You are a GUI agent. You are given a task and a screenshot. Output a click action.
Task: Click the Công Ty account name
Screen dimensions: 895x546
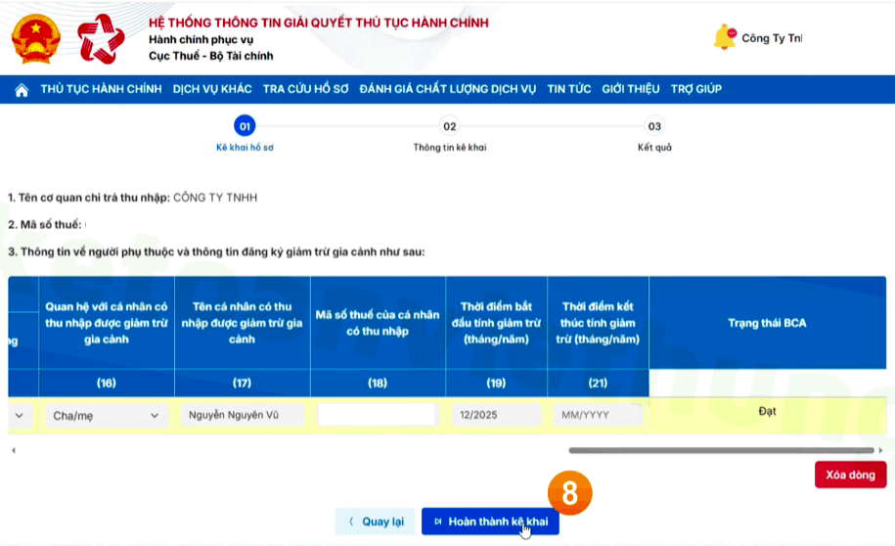[772, 38]
